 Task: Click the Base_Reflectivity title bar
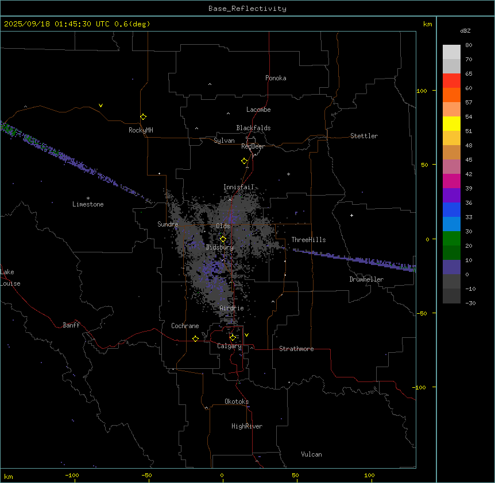tap(247, 9)
